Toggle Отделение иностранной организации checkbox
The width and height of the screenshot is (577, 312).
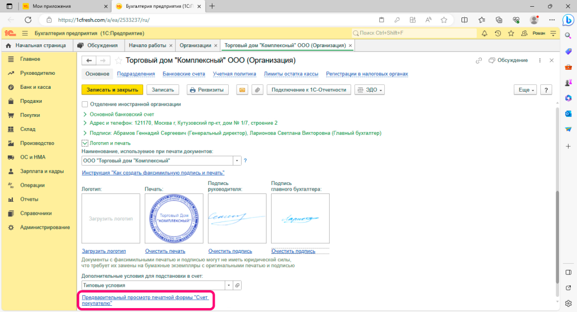(85, 104)
